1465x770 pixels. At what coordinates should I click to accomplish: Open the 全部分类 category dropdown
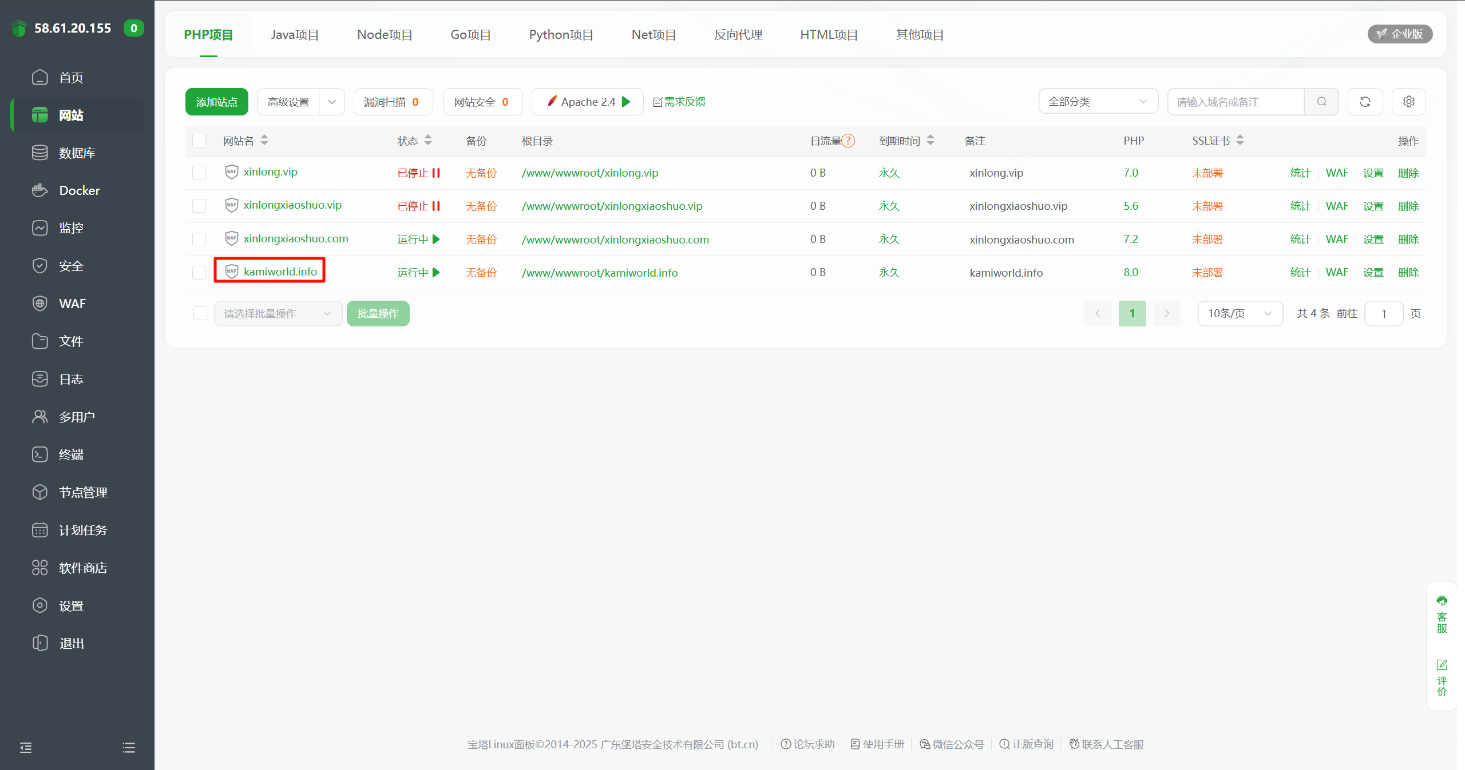pyautogui.click(x=1098, y=102)
